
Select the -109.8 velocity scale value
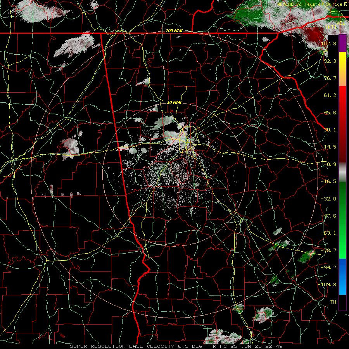click(327, 285)
